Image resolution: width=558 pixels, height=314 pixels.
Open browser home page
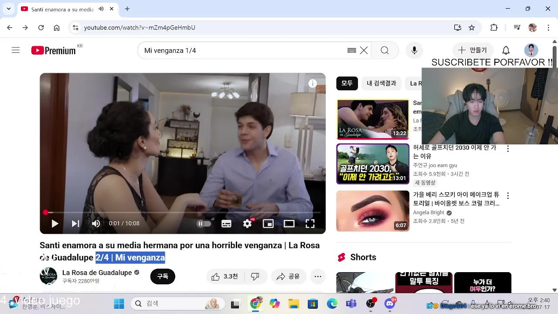57,27
